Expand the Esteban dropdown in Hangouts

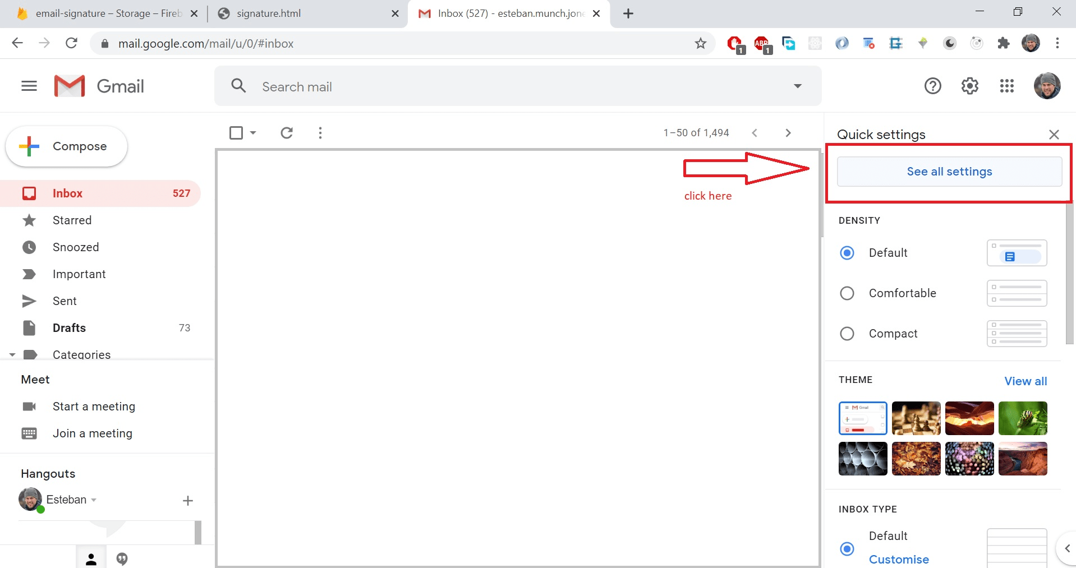94,500
